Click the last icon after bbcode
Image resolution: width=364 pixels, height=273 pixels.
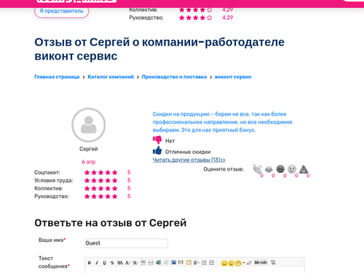(273, 262)
